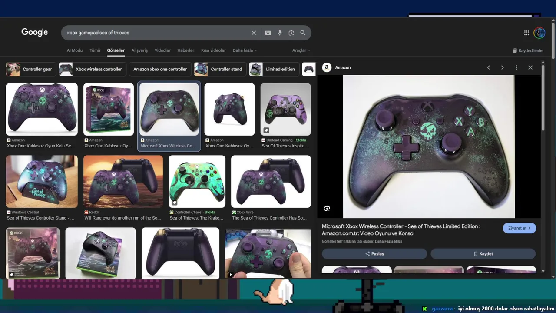Image resolution: width=556 pixels, height=313 pixels.
Task: Open Kaydedilenler saved items
Action: click(x=528, y=50)
